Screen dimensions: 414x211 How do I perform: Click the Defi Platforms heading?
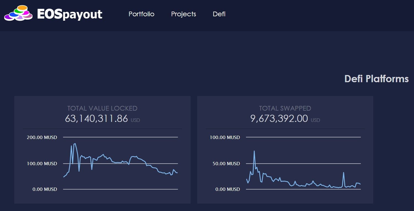(376, 79)
